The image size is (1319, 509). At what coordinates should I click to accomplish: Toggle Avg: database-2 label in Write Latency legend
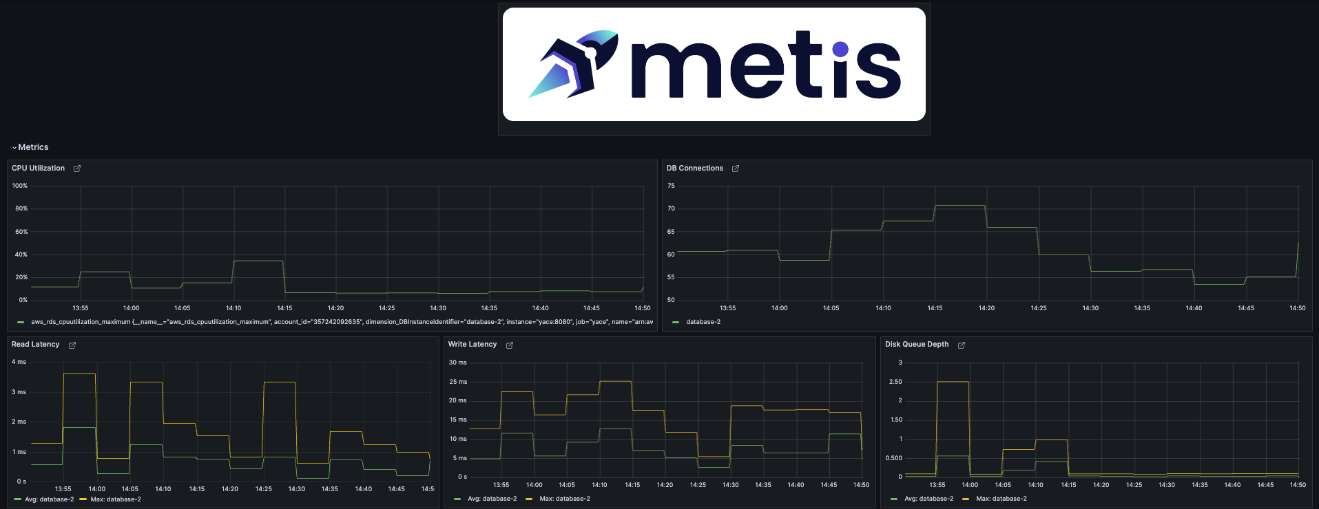pyautogui.click(x=492, y=499)
